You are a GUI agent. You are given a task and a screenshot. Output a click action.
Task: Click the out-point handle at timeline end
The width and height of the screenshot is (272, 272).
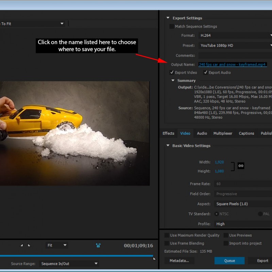(x=154, y=259)
